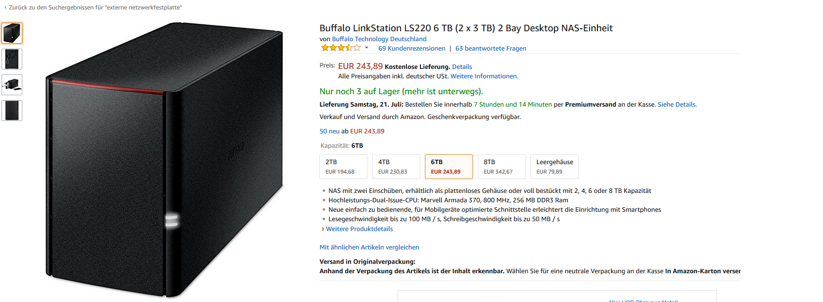Open the 69 Kundenrezensionen reviews
The height and width of the screenshot is (302, 823).
pyautogui.click(x=411, y=48)
